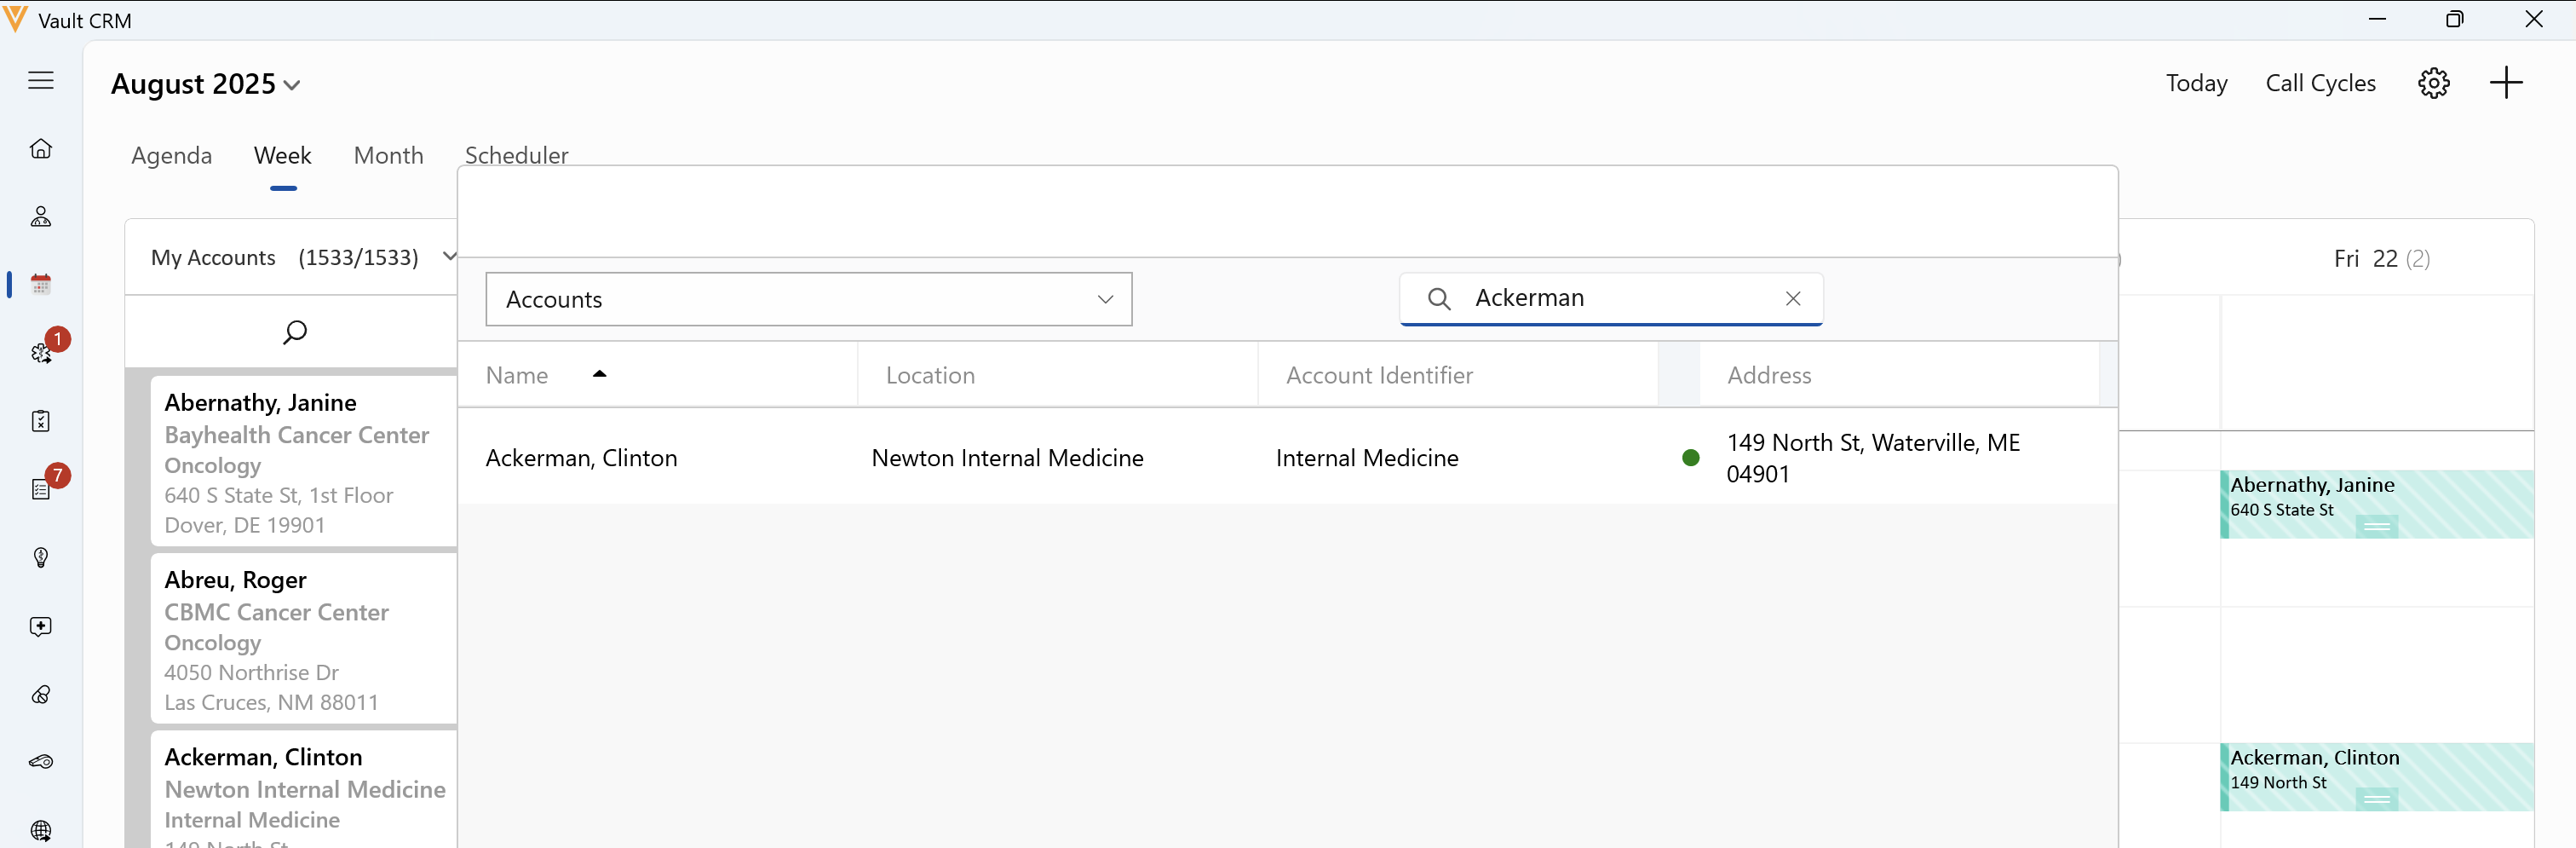Open the Accounts person icon in sidebar
The height and width of the screenshot is (848, 2576).
pos(41,217)
